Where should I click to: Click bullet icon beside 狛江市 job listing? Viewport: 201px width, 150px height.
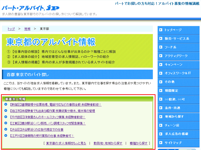[x=6, y=110]
